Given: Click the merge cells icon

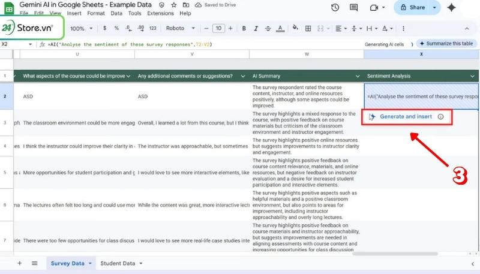Looking at the screenshot, I should click(x=320, y=28).
